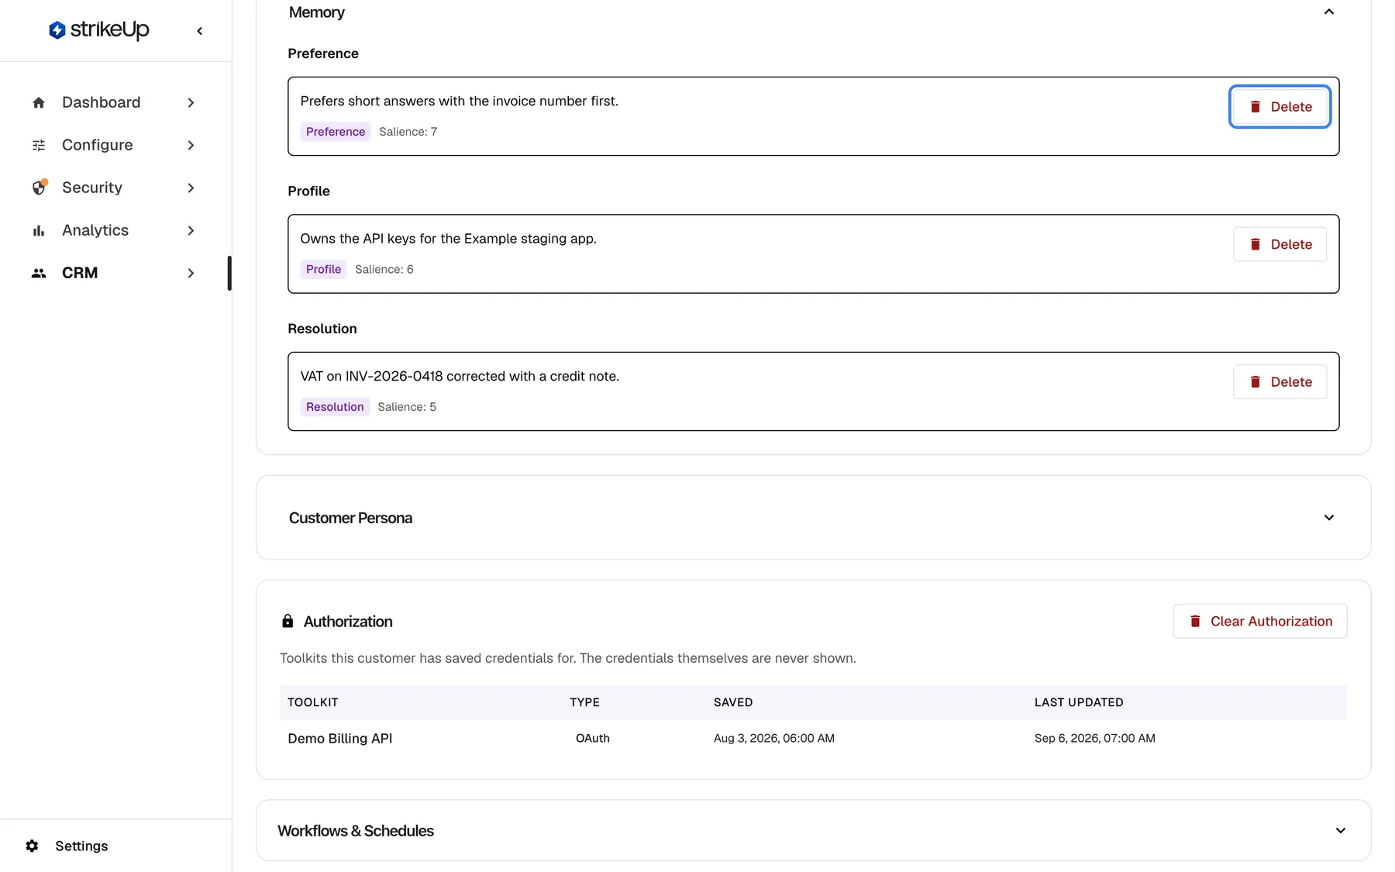Open Settings in the sidebar
Image resolution: width=1395 pixels, height=872 pixels.
67,846
